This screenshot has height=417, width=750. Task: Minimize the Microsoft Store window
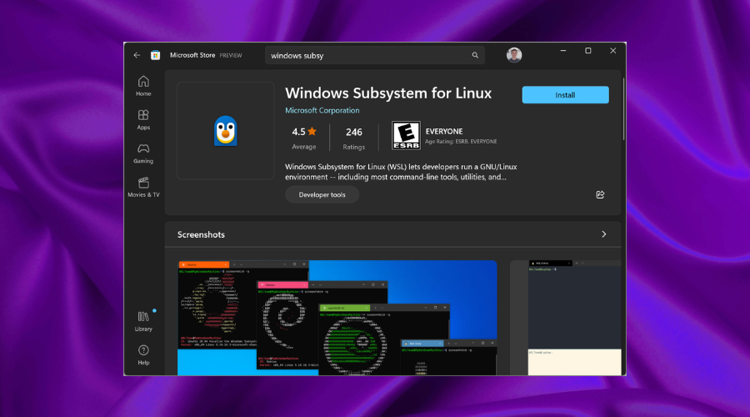click(x=563, y=51)
